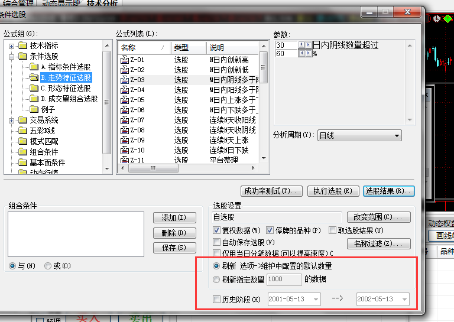Click the 交易系统 folder icon
Image resolution: width=454 pixels, height=322 pixels.
tap(22, 120)
